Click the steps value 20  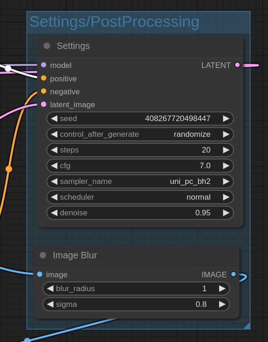click(206, 150)
